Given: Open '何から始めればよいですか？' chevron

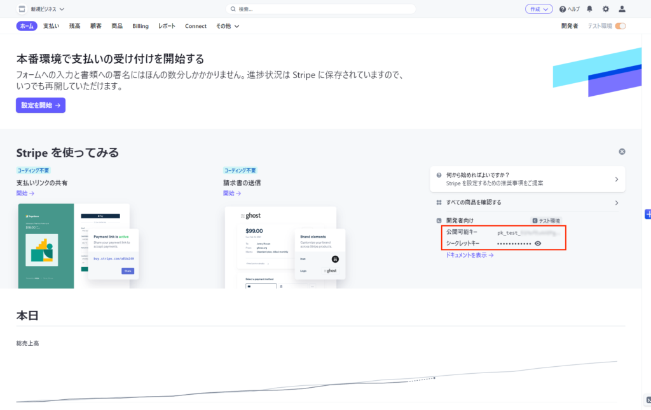Looking at the screenshot, I should tap(616, 179).
